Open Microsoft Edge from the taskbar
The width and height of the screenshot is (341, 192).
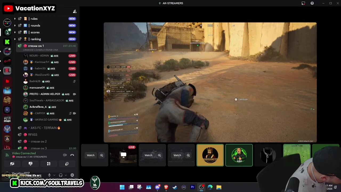tap(210, 187)
